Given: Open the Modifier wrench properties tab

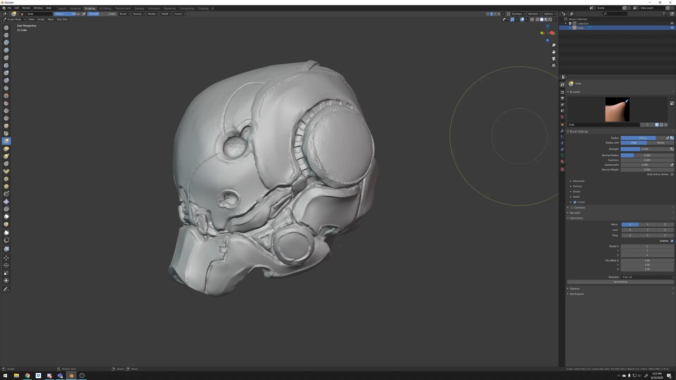Looking at the screenshot, I should click(562, 131).
